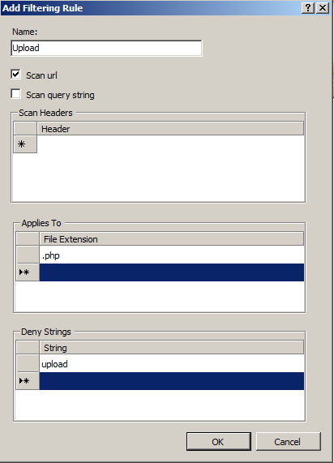Select the new-row asterisk in Scan Headers
The image size is (334, 463).
click(x=25, y=144)
